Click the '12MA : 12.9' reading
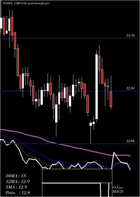140x197 pixels. (x=18, y=182)
